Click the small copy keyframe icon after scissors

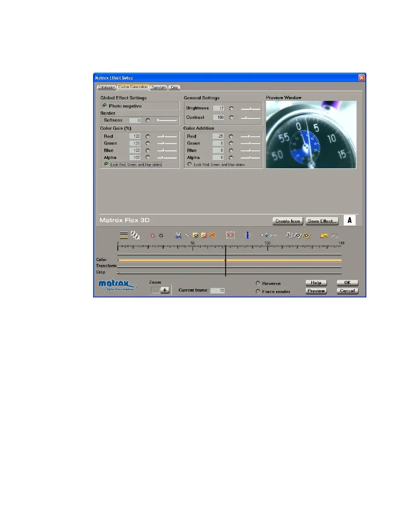pyautogui.click(x=187, y=235)
